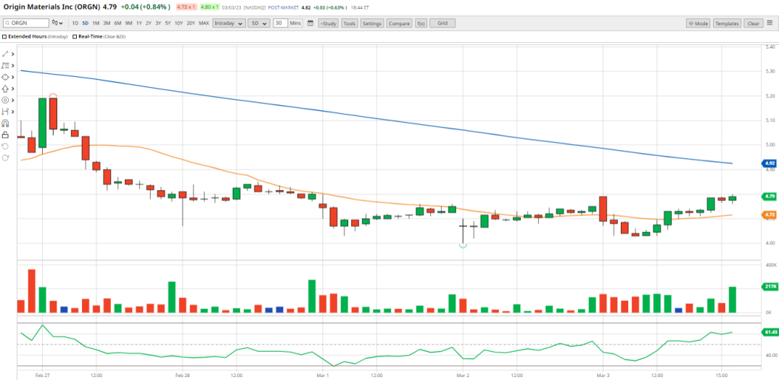The image size is (779, 380).
Task: Select the MAX time range
Action: coord(204,23)
